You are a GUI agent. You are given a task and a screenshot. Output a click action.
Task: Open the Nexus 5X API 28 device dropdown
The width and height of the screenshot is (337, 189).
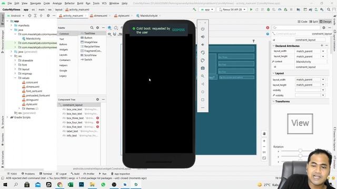point(232,9)
